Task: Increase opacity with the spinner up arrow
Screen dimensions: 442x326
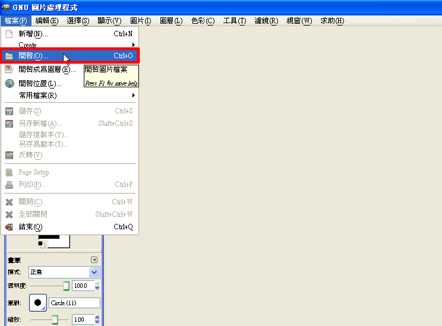Action: [97, 283]
